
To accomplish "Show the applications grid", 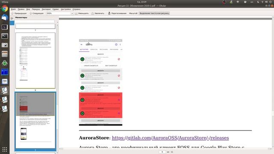I will [x=5, y=149].
